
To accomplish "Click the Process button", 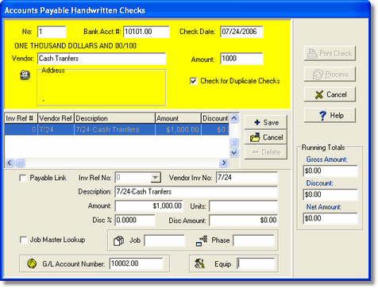I will [330, 75].
